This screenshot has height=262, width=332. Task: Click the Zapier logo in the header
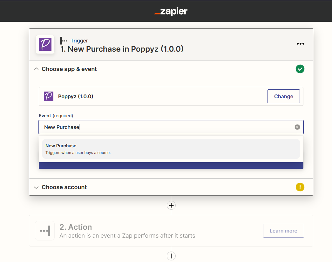[x=171, y=12]
